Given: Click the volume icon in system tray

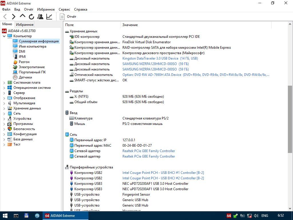Looking at the screenshot, I should point(256,216).
